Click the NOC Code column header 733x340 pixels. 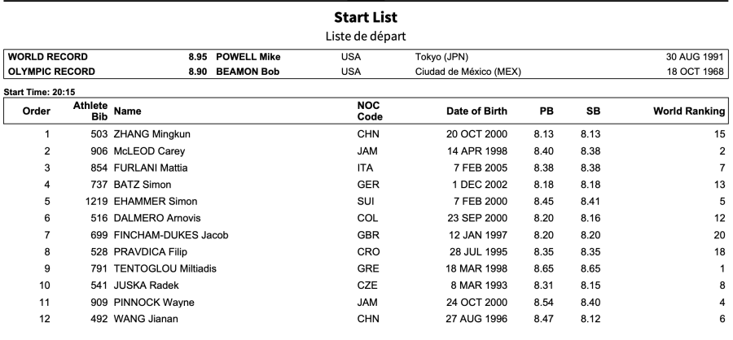[369, 111]
